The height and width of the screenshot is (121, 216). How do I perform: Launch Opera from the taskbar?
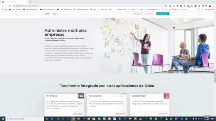click(x=68, y=119)
